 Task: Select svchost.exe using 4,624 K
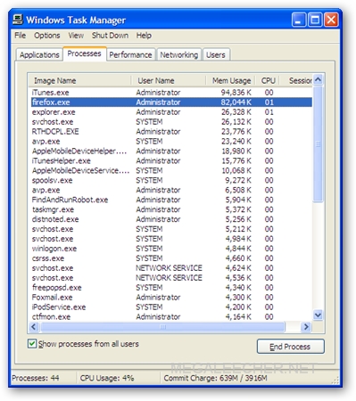pos(170,268)
